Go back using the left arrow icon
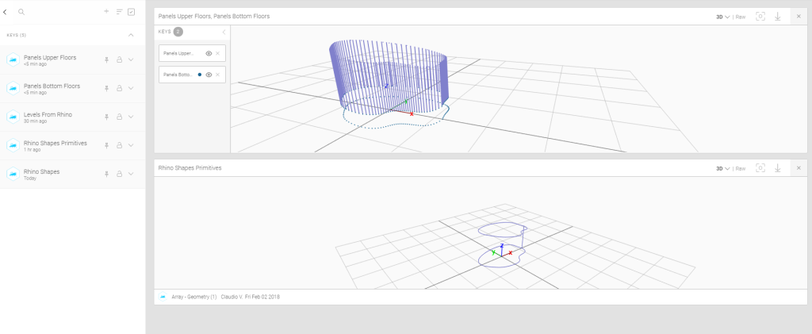812x334 pixels. [6, 12]
